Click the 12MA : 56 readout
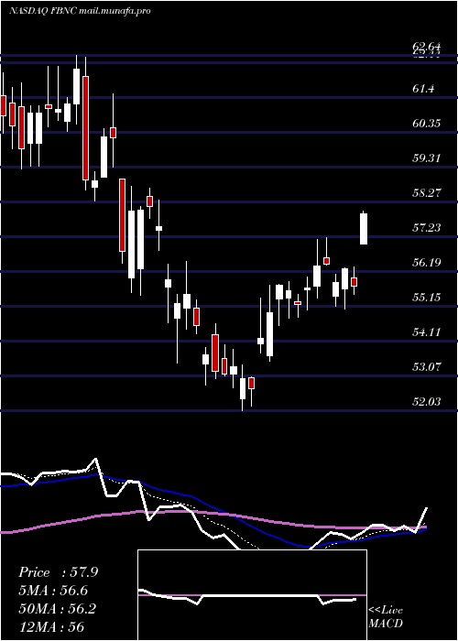The height and width of the screenshot is (641, 458). pyautogui.click(x=51, y=627)
